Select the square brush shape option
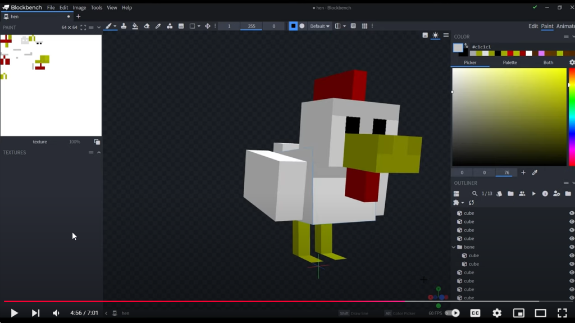This screenshot has width=575, height=323. (293, 26)
